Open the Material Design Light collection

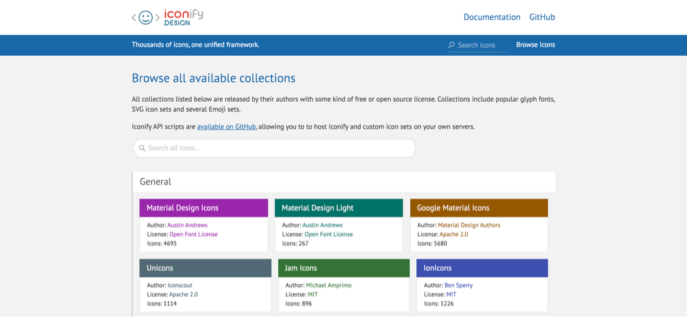[x=339, y=208]
